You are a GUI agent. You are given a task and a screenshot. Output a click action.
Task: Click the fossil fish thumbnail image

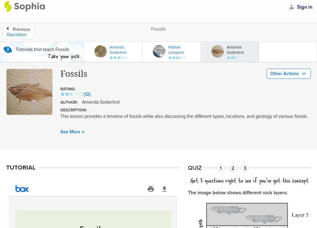[x=29, y=92]
